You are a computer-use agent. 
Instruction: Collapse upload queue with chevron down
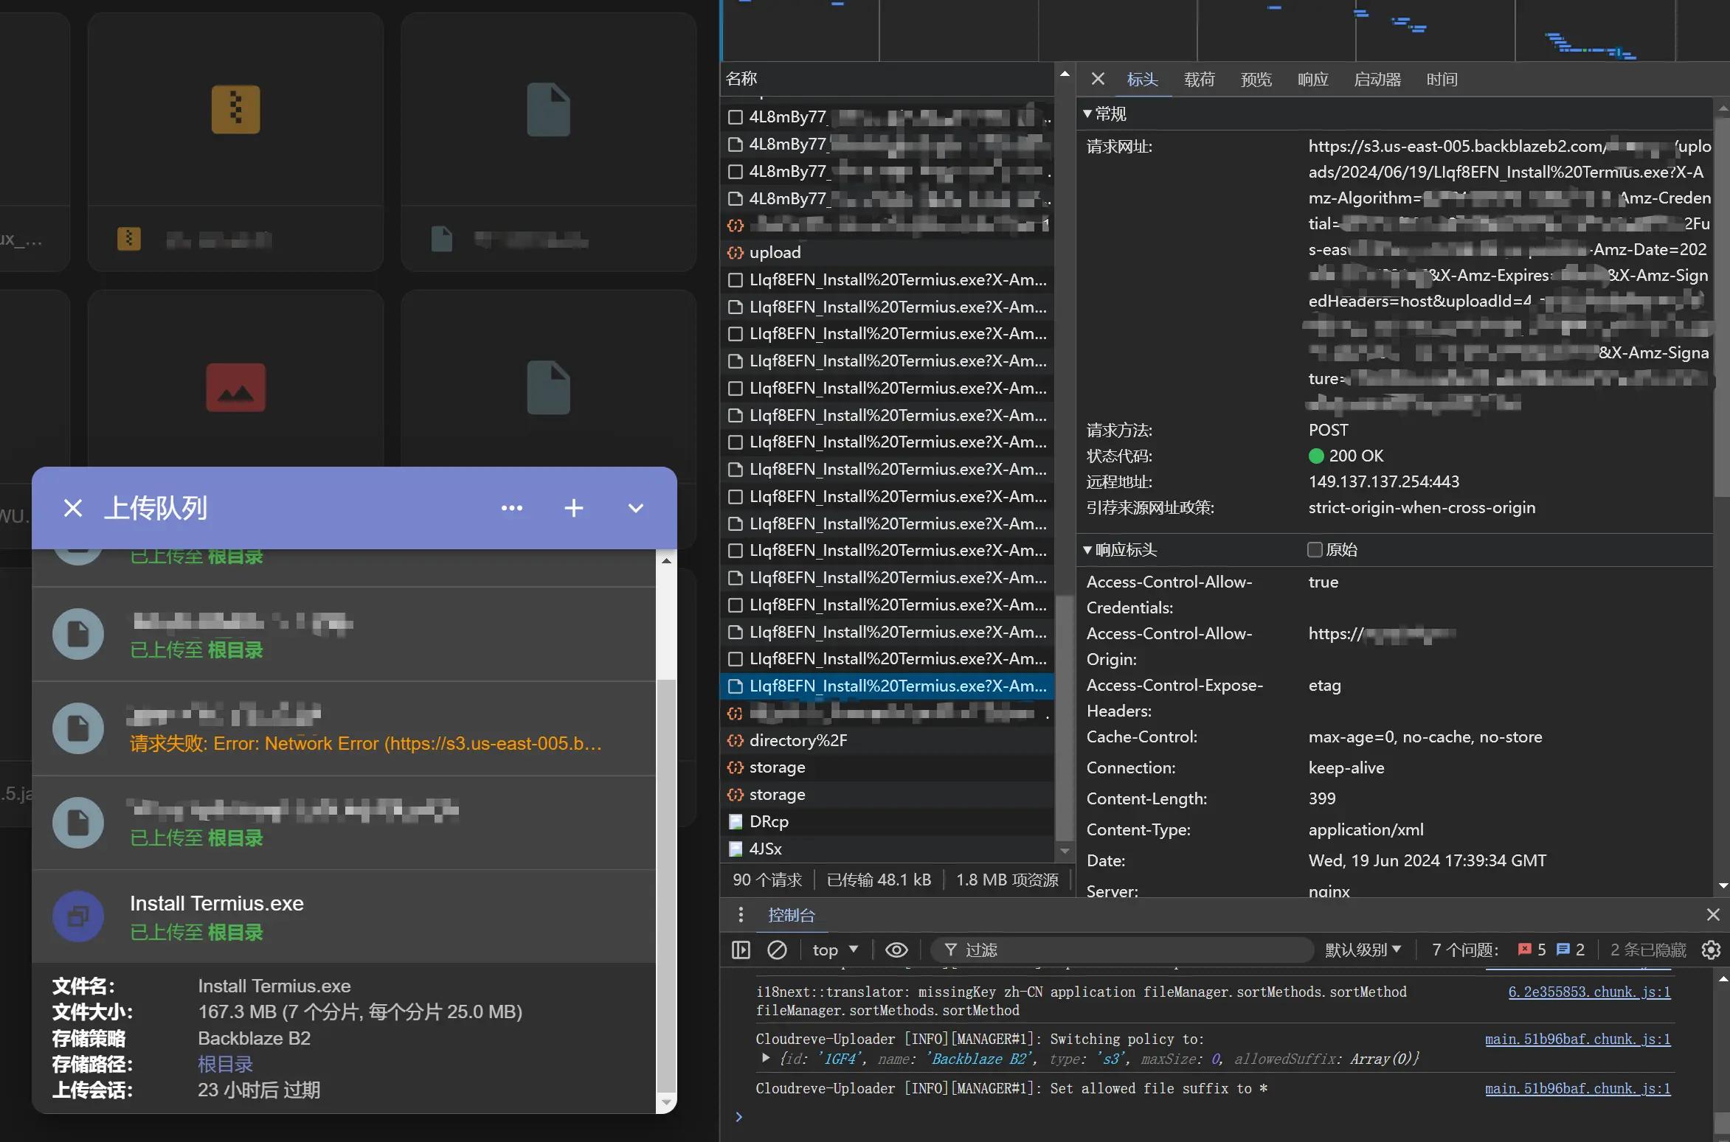point(635,508)
